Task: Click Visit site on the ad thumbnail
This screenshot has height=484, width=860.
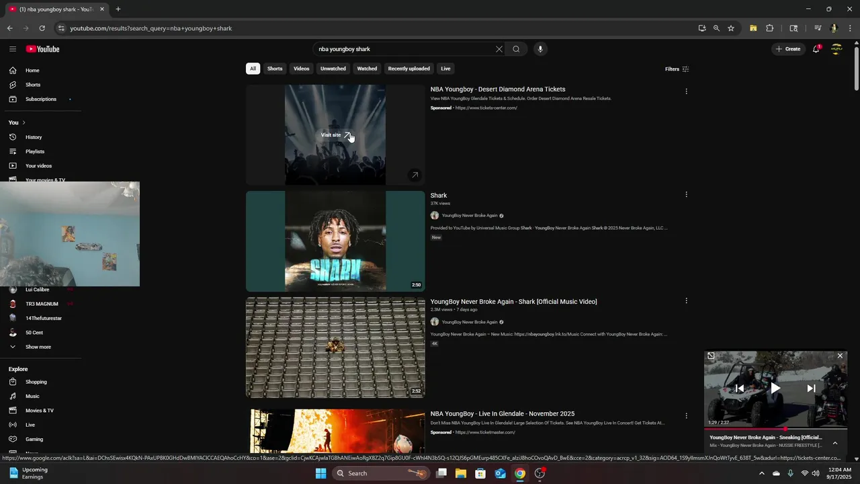Action: 336,135
